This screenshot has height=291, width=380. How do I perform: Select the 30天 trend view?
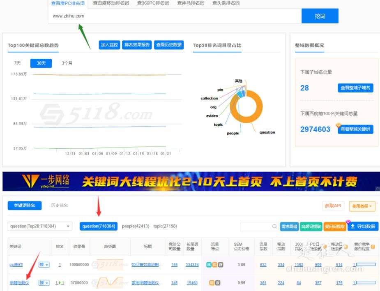click(x=40, y=63)
